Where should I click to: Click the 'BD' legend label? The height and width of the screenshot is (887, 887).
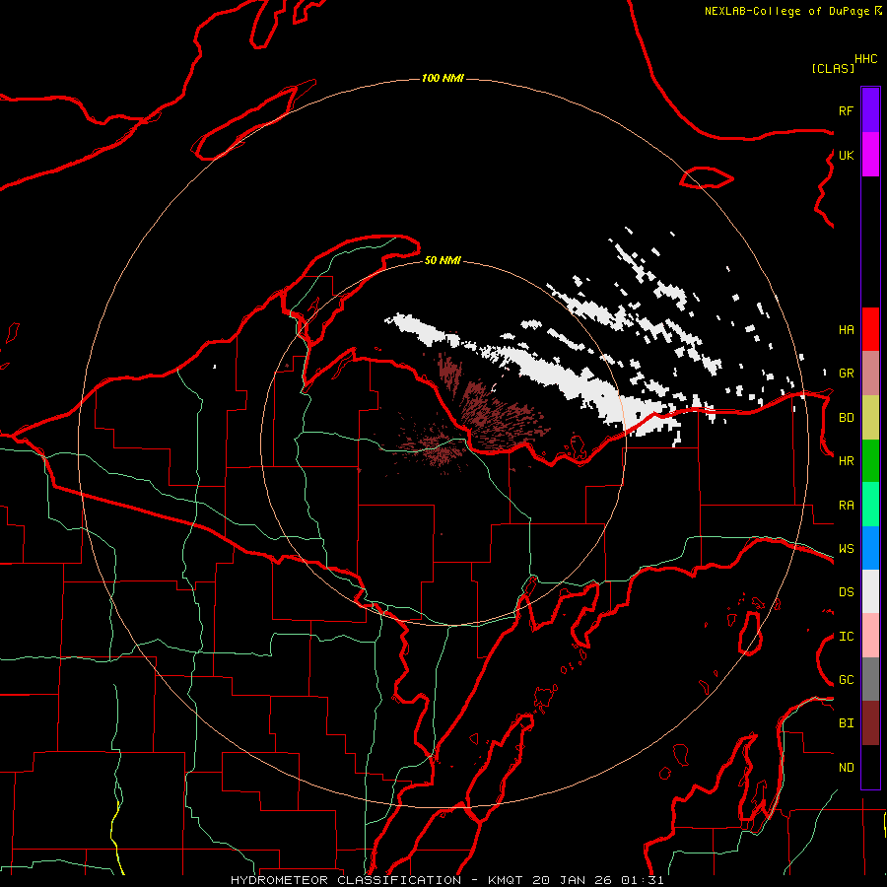point(846,418)
